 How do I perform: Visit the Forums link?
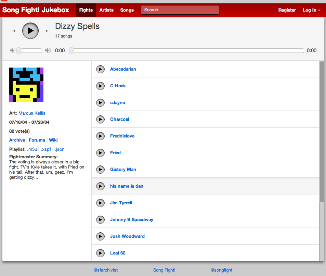coord(37,140)
